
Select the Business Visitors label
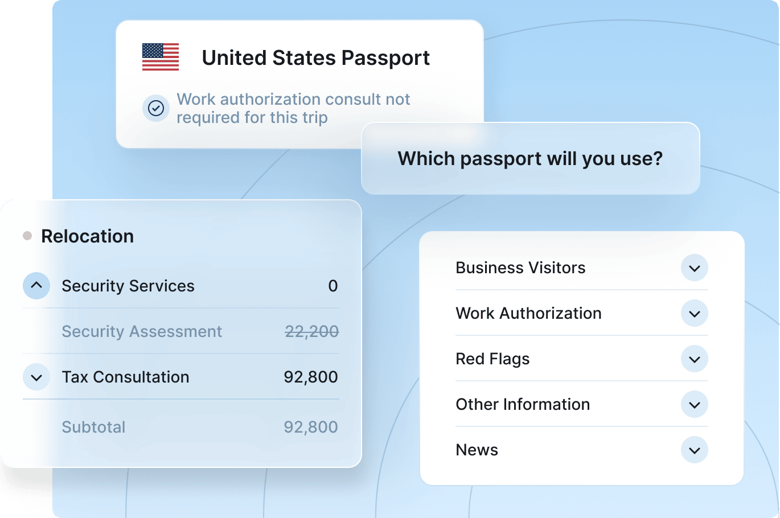point(520,268)
